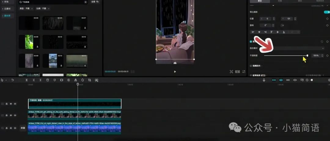Screen dimensions: 330x141
Task: Lock the City at night track
Action: [x=6, y=128]
